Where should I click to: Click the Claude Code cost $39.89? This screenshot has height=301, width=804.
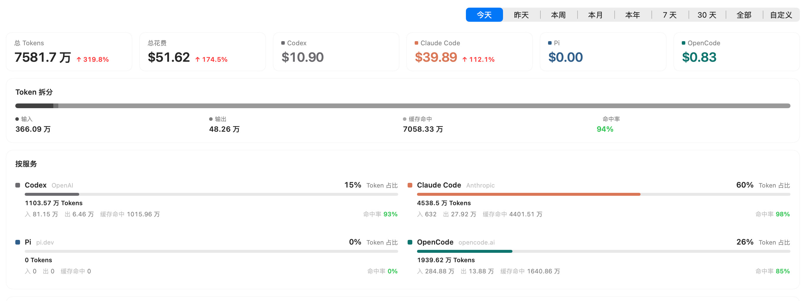(x=436, y=57)
